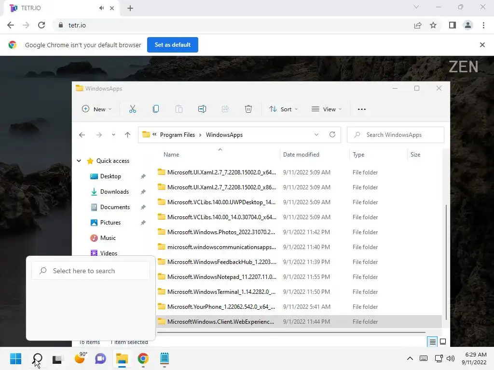
Task: Bookmark this tab with the star icon
Action: [433, 25]
